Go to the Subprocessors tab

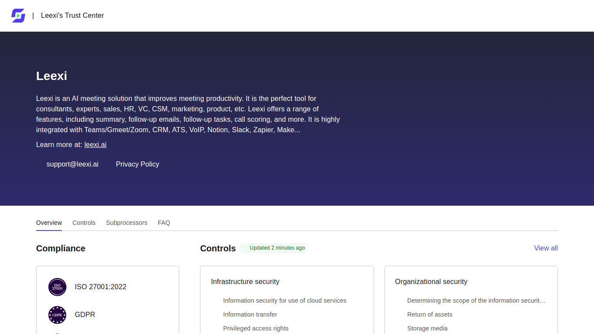[127, 223]
